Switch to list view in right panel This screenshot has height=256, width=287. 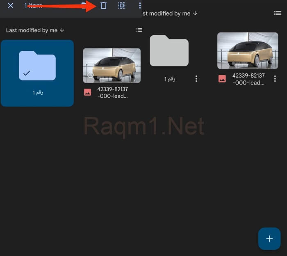coord(278,13)
